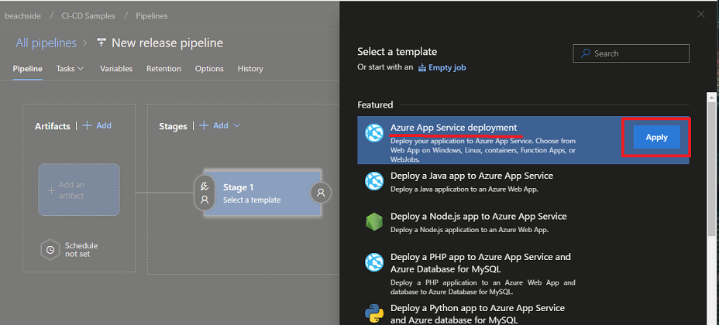Start with an Empty job link

[446, 67]
